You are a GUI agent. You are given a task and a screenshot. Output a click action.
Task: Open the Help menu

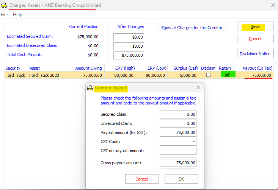[x=17, y=15]
